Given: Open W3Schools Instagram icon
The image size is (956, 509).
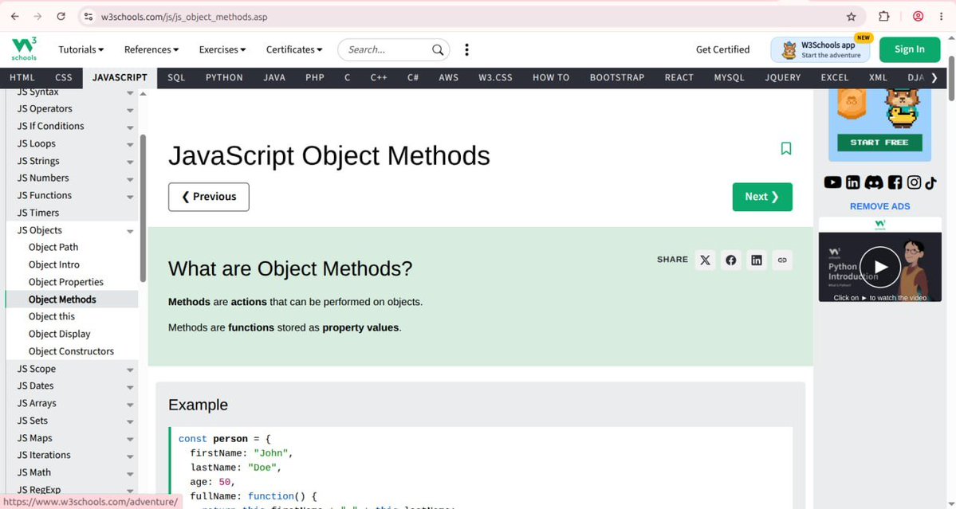Looking at the screenshot, I should click(914, 182).
